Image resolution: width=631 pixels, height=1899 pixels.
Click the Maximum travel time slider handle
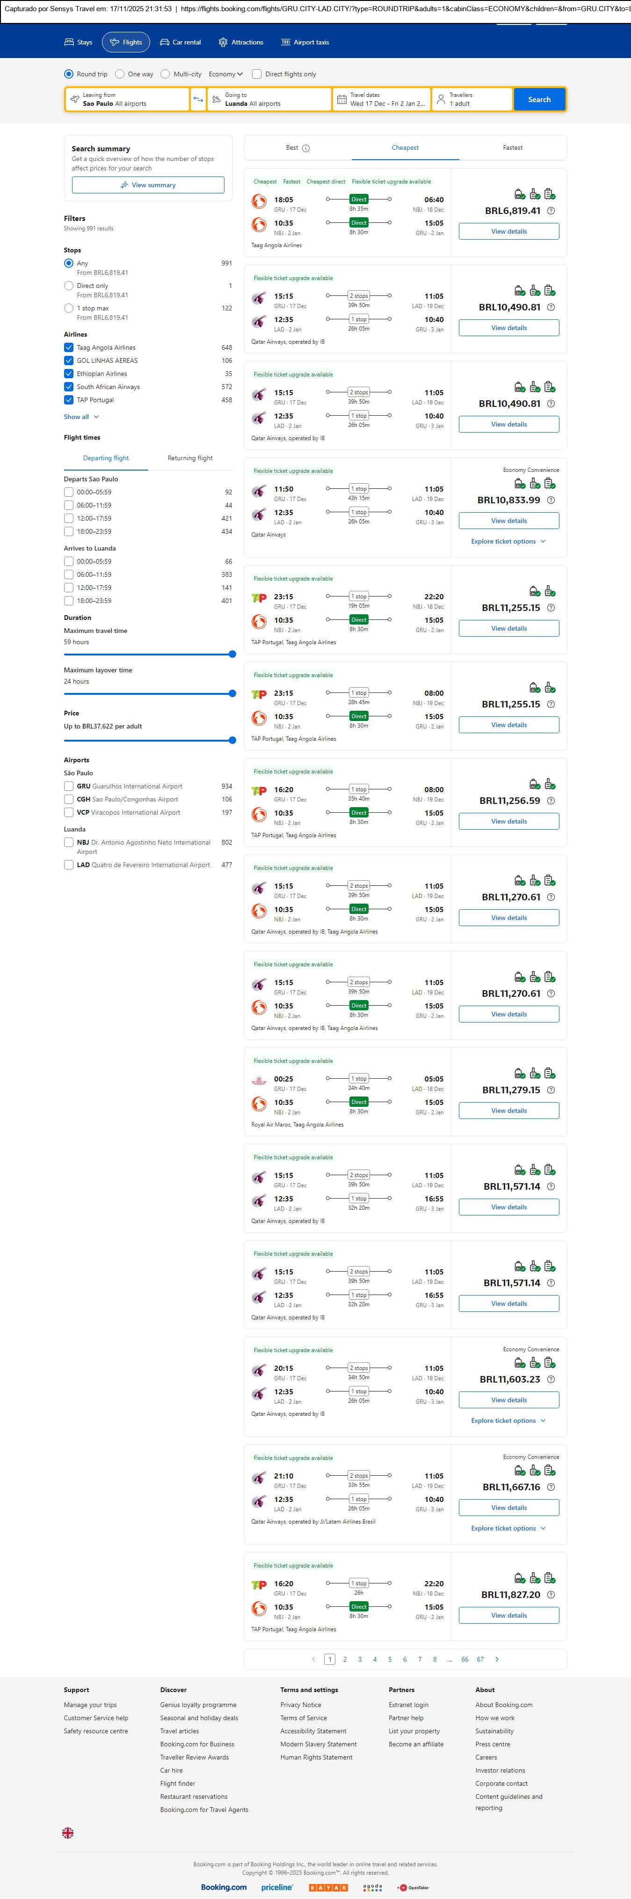tap(232, 655)
